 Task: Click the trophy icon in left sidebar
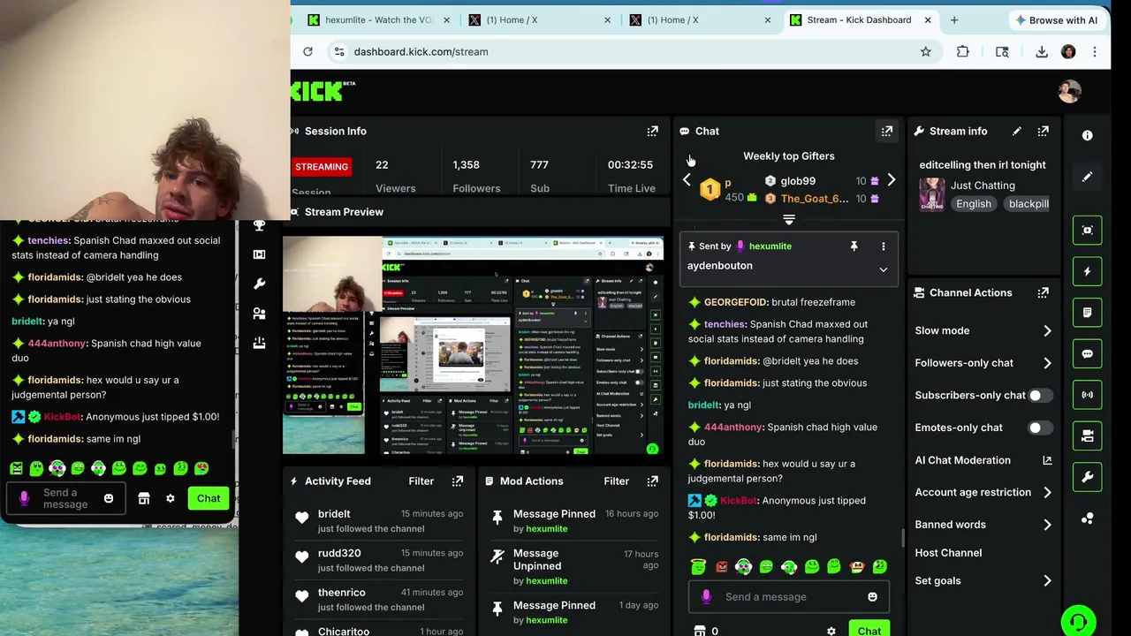pos(259,225)
